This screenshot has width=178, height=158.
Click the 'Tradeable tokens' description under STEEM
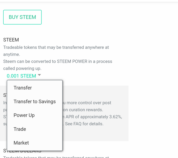(56, 47)
